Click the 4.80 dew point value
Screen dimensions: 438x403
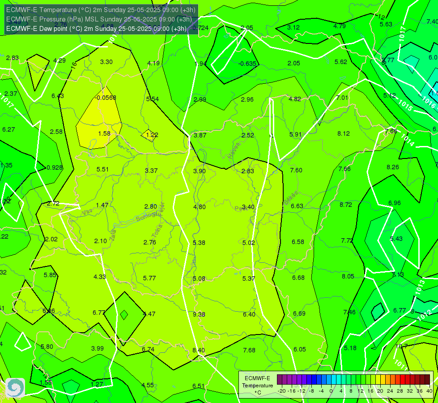tap(200, 207)
